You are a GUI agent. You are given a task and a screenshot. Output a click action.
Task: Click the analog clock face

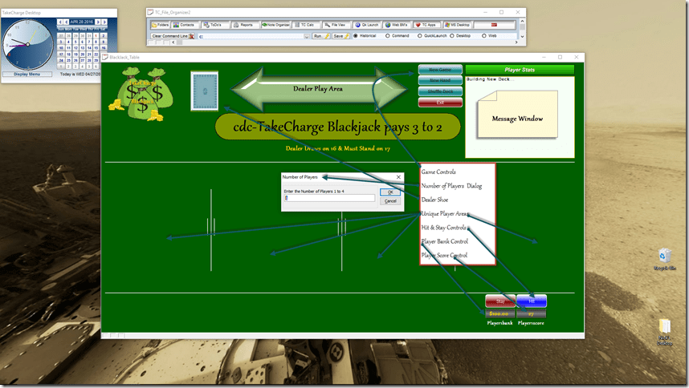click(27, 44)
